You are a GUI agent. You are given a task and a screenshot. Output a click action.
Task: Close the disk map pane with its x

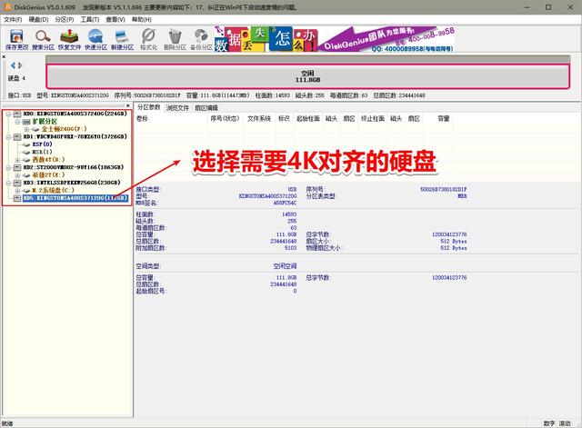4,56
